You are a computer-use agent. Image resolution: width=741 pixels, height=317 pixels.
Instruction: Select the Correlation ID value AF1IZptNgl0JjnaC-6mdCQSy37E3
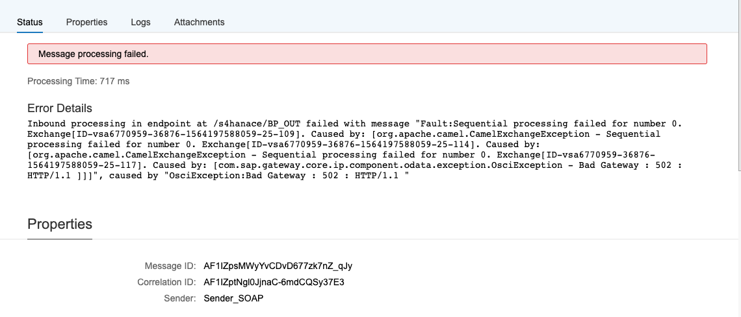[274, 282]
